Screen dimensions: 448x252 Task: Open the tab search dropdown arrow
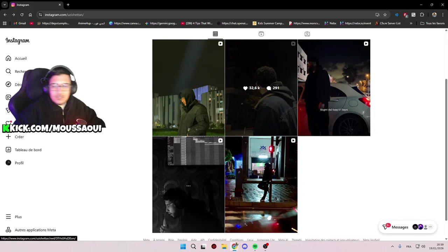click(5, 5)
